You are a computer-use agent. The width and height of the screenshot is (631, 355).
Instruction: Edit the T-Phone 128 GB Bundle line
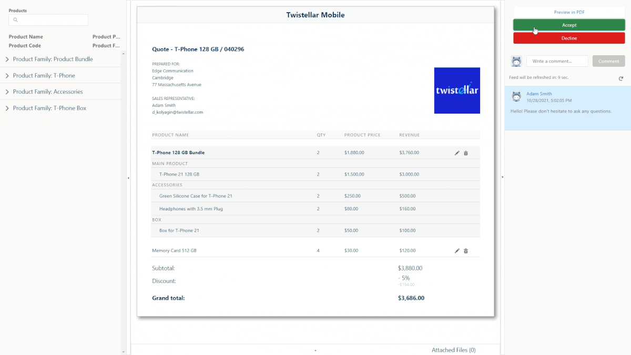click(457, 153)
